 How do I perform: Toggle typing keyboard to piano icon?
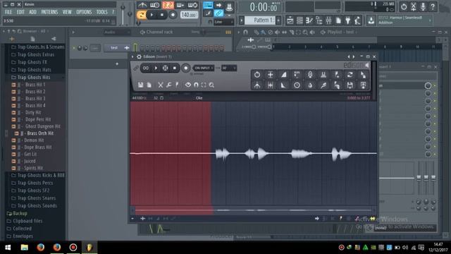[208, 5]
